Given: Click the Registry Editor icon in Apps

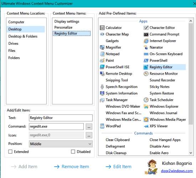Looking at the screenshot, I should click(x=146, y=67).
